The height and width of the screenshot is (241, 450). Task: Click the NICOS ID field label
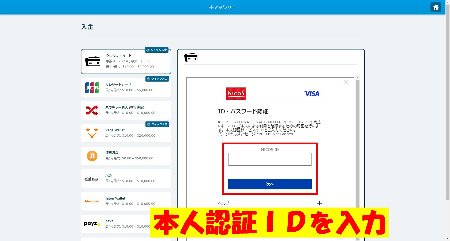270,150
